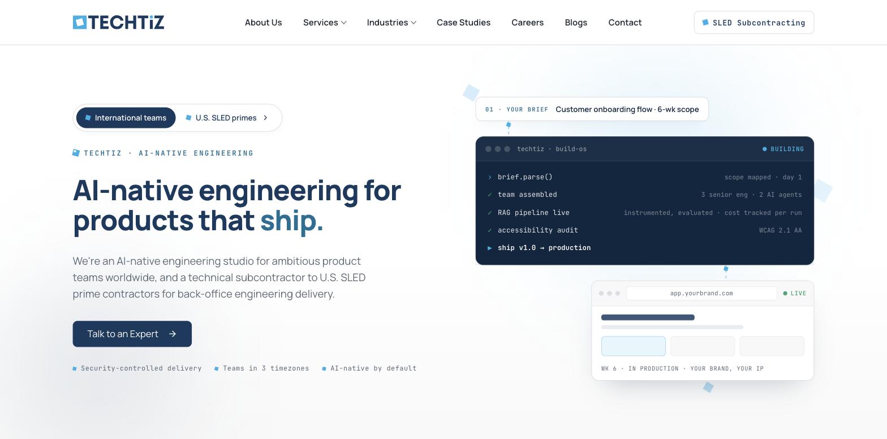
Task: Click the checkmark beside accessibility audit
Action: coord(490,230)
